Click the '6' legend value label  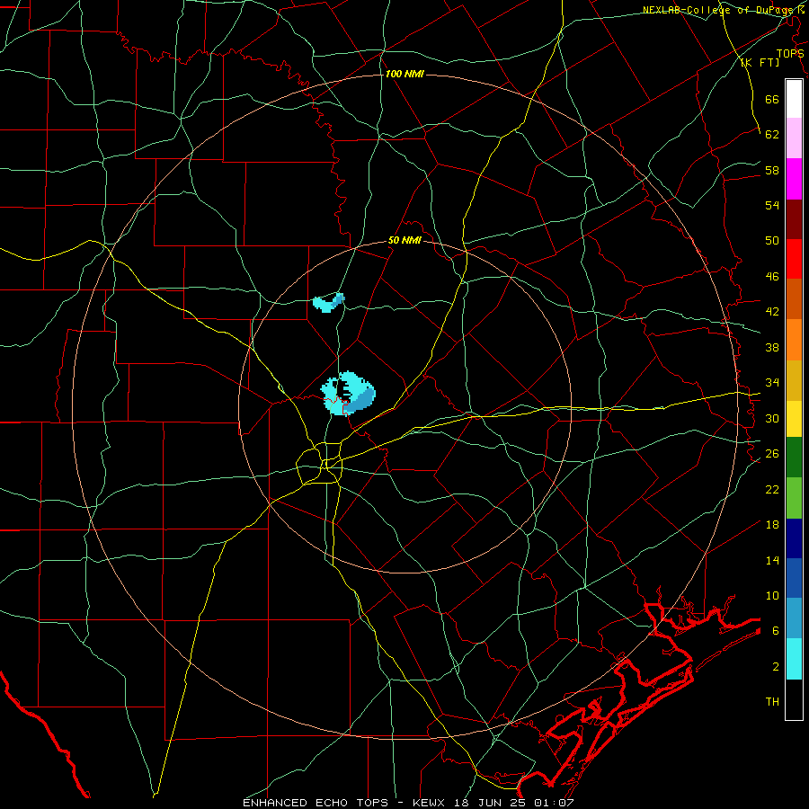[775, 630]
